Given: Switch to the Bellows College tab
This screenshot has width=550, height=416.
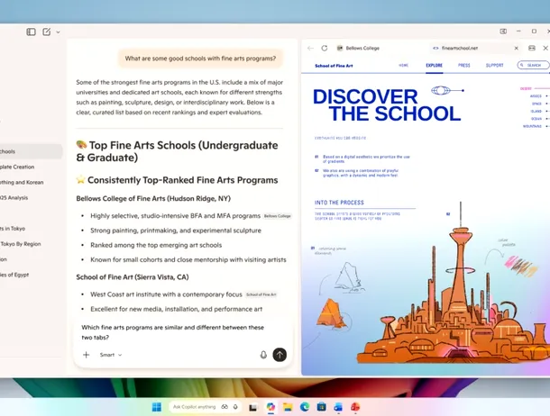Looking at the screenshot, I should pyautogui.click(x=358, y=49).
